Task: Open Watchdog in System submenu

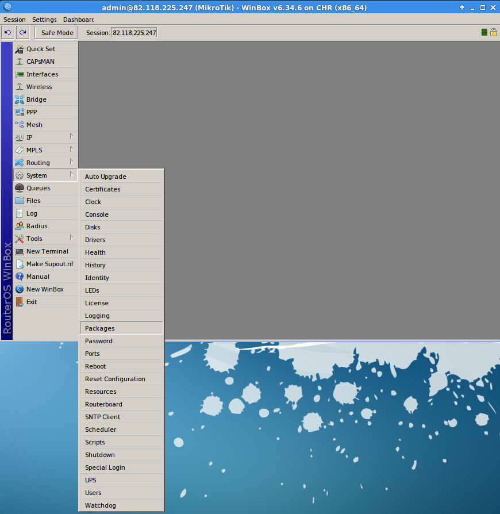Action: coord(121,505)
